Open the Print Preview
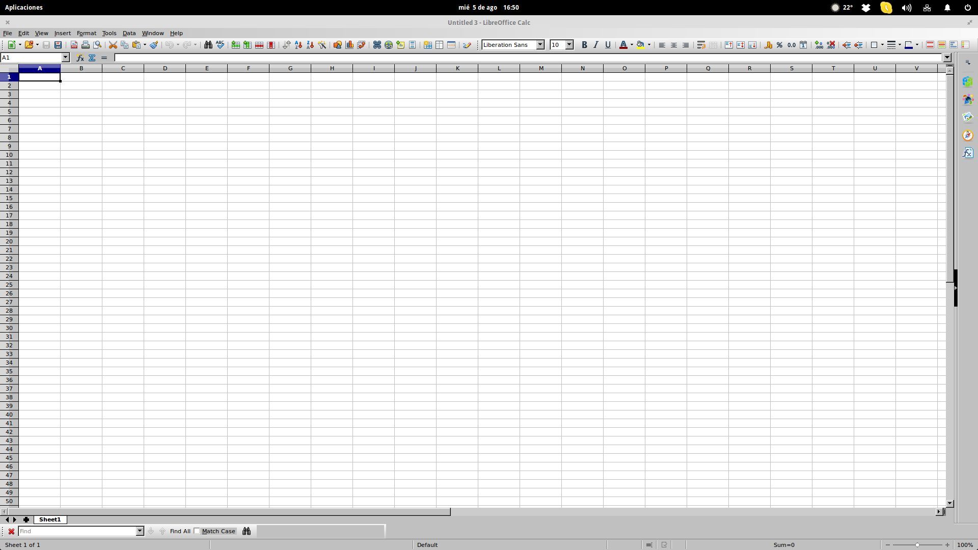978x550 pixels. (x=97, y=45)
